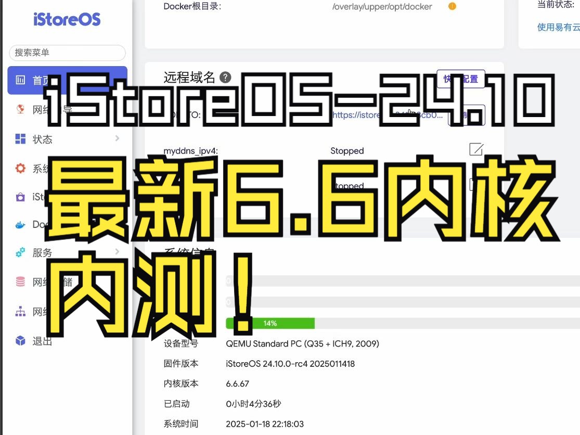580x435 pixels.
Task: Click the 搜索菜单 search field
Action: (67, 53)
